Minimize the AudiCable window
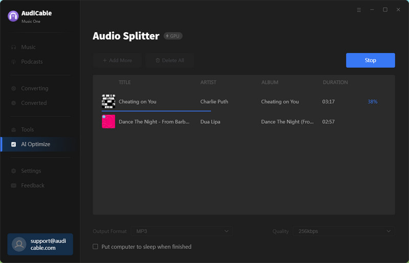This screenshot has width=409, height=263. [x=372, y=10]
